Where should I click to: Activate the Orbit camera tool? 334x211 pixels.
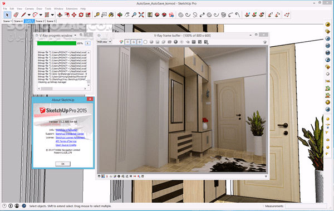pyautogui.click(x=120, y=15)
